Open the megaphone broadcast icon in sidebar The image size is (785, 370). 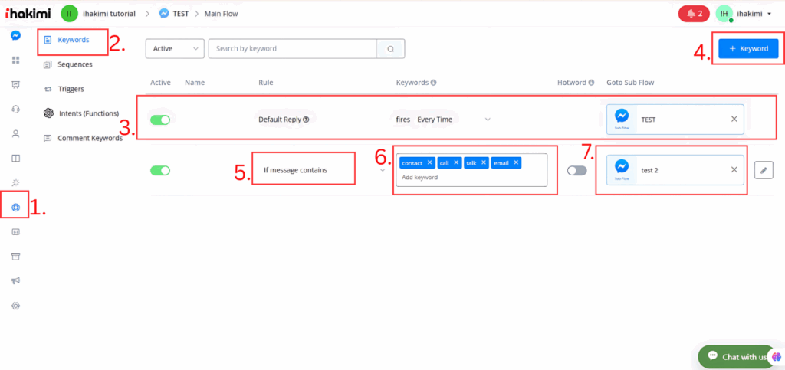tap(15, 280)
